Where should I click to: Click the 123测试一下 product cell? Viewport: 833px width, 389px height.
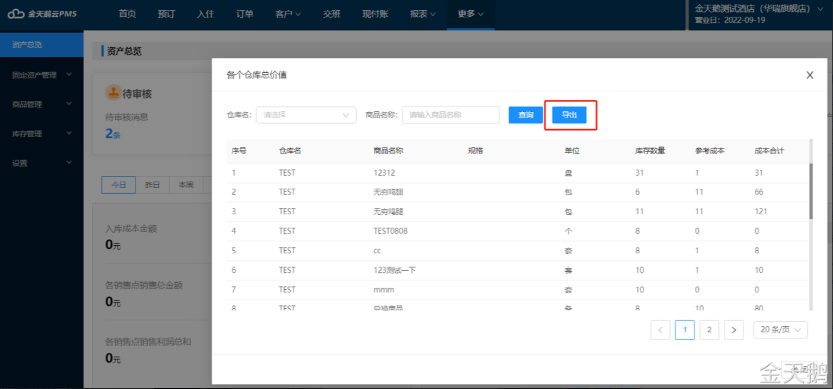click(395, 270)
